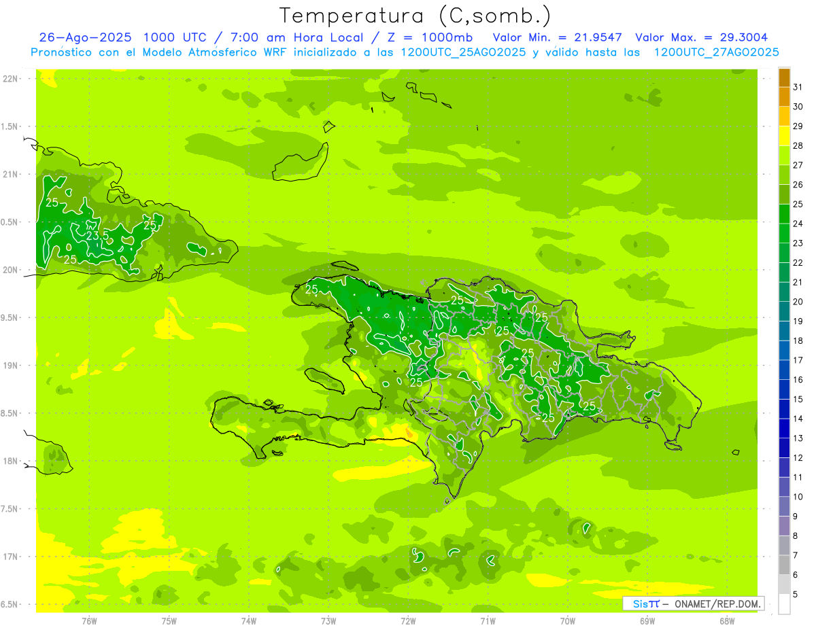Click the '6.5N' latitude axis label
The image size is (816, 630).
coord(10,605)
